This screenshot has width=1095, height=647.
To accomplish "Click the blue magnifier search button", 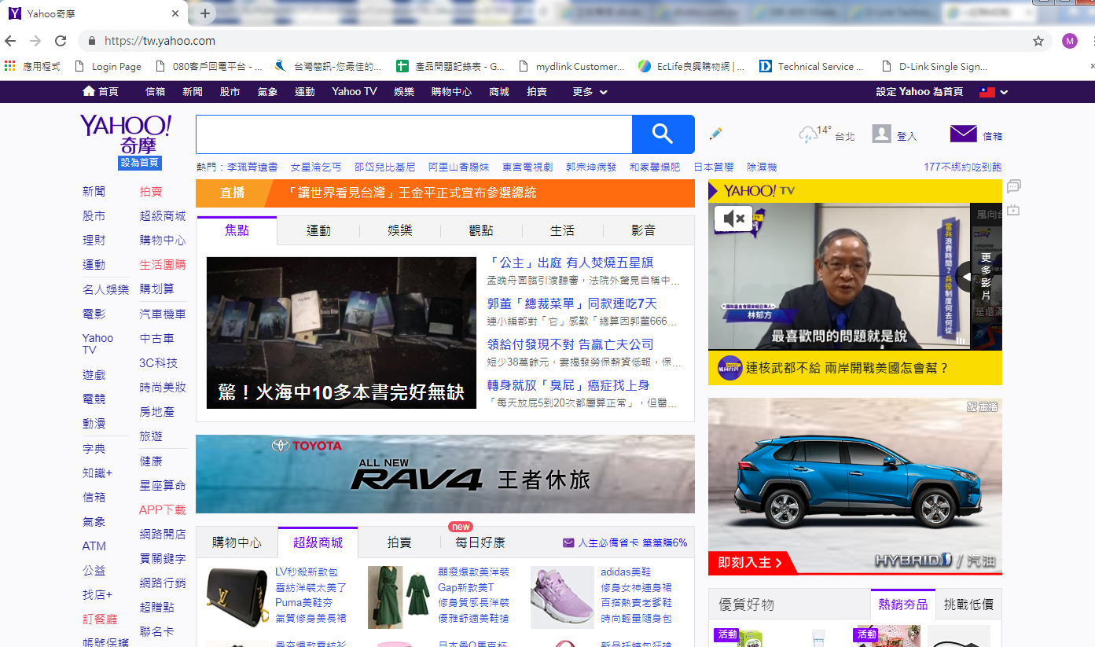I will pyautogui.click(x=663, y=134).
